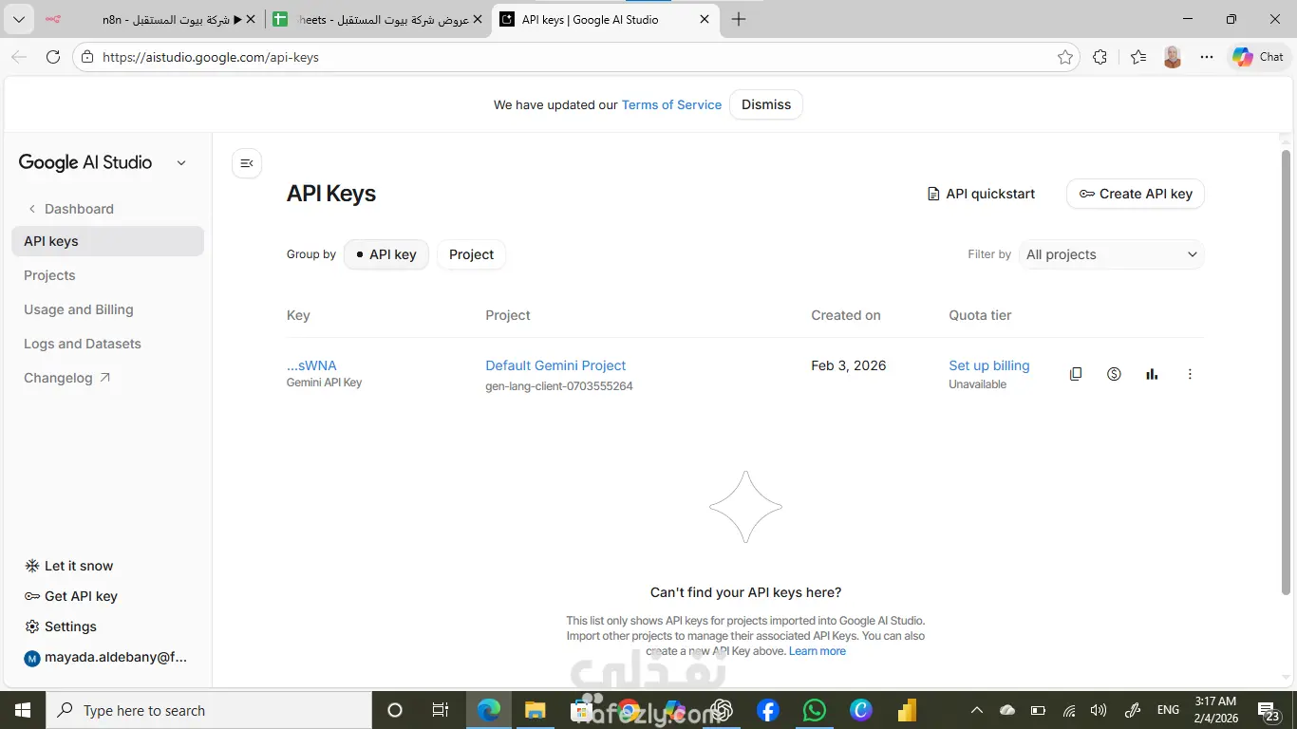
Task: View site information lock icon
Action: point(87,57)
